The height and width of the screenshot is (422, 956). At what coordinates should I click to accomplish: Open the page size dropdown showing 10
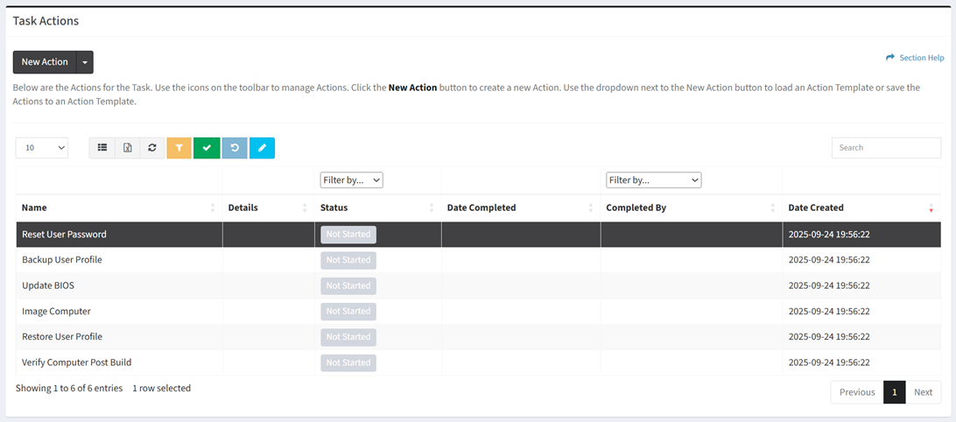point(42,148)
